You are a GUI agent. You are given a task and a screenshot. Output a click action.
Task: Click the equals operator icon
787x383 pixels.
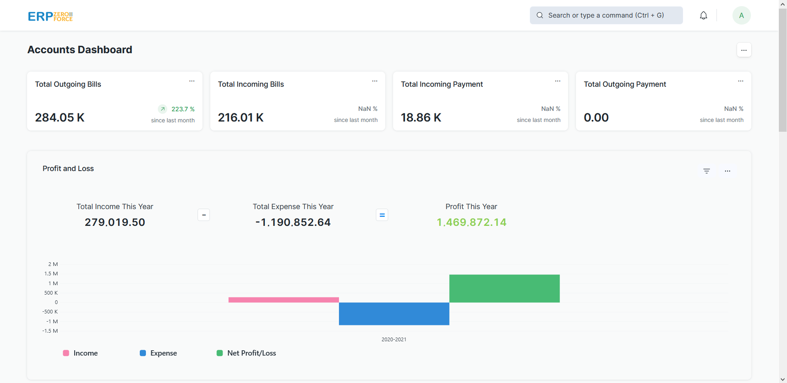382,215
